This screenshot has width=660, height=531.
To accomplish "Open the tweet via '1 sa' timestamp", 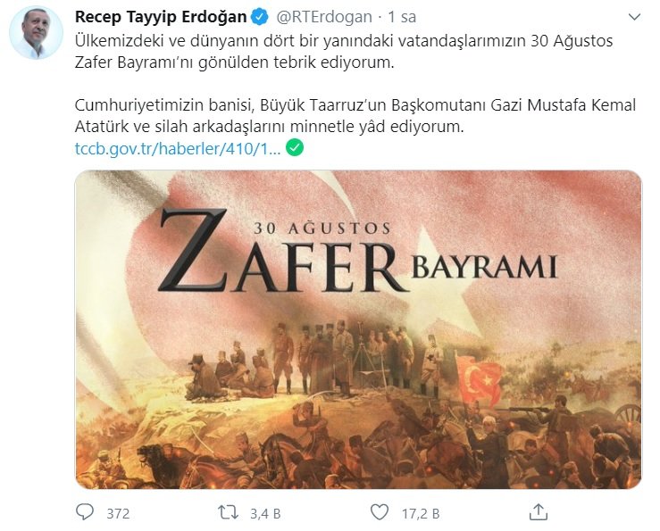I will click(402, 17).
